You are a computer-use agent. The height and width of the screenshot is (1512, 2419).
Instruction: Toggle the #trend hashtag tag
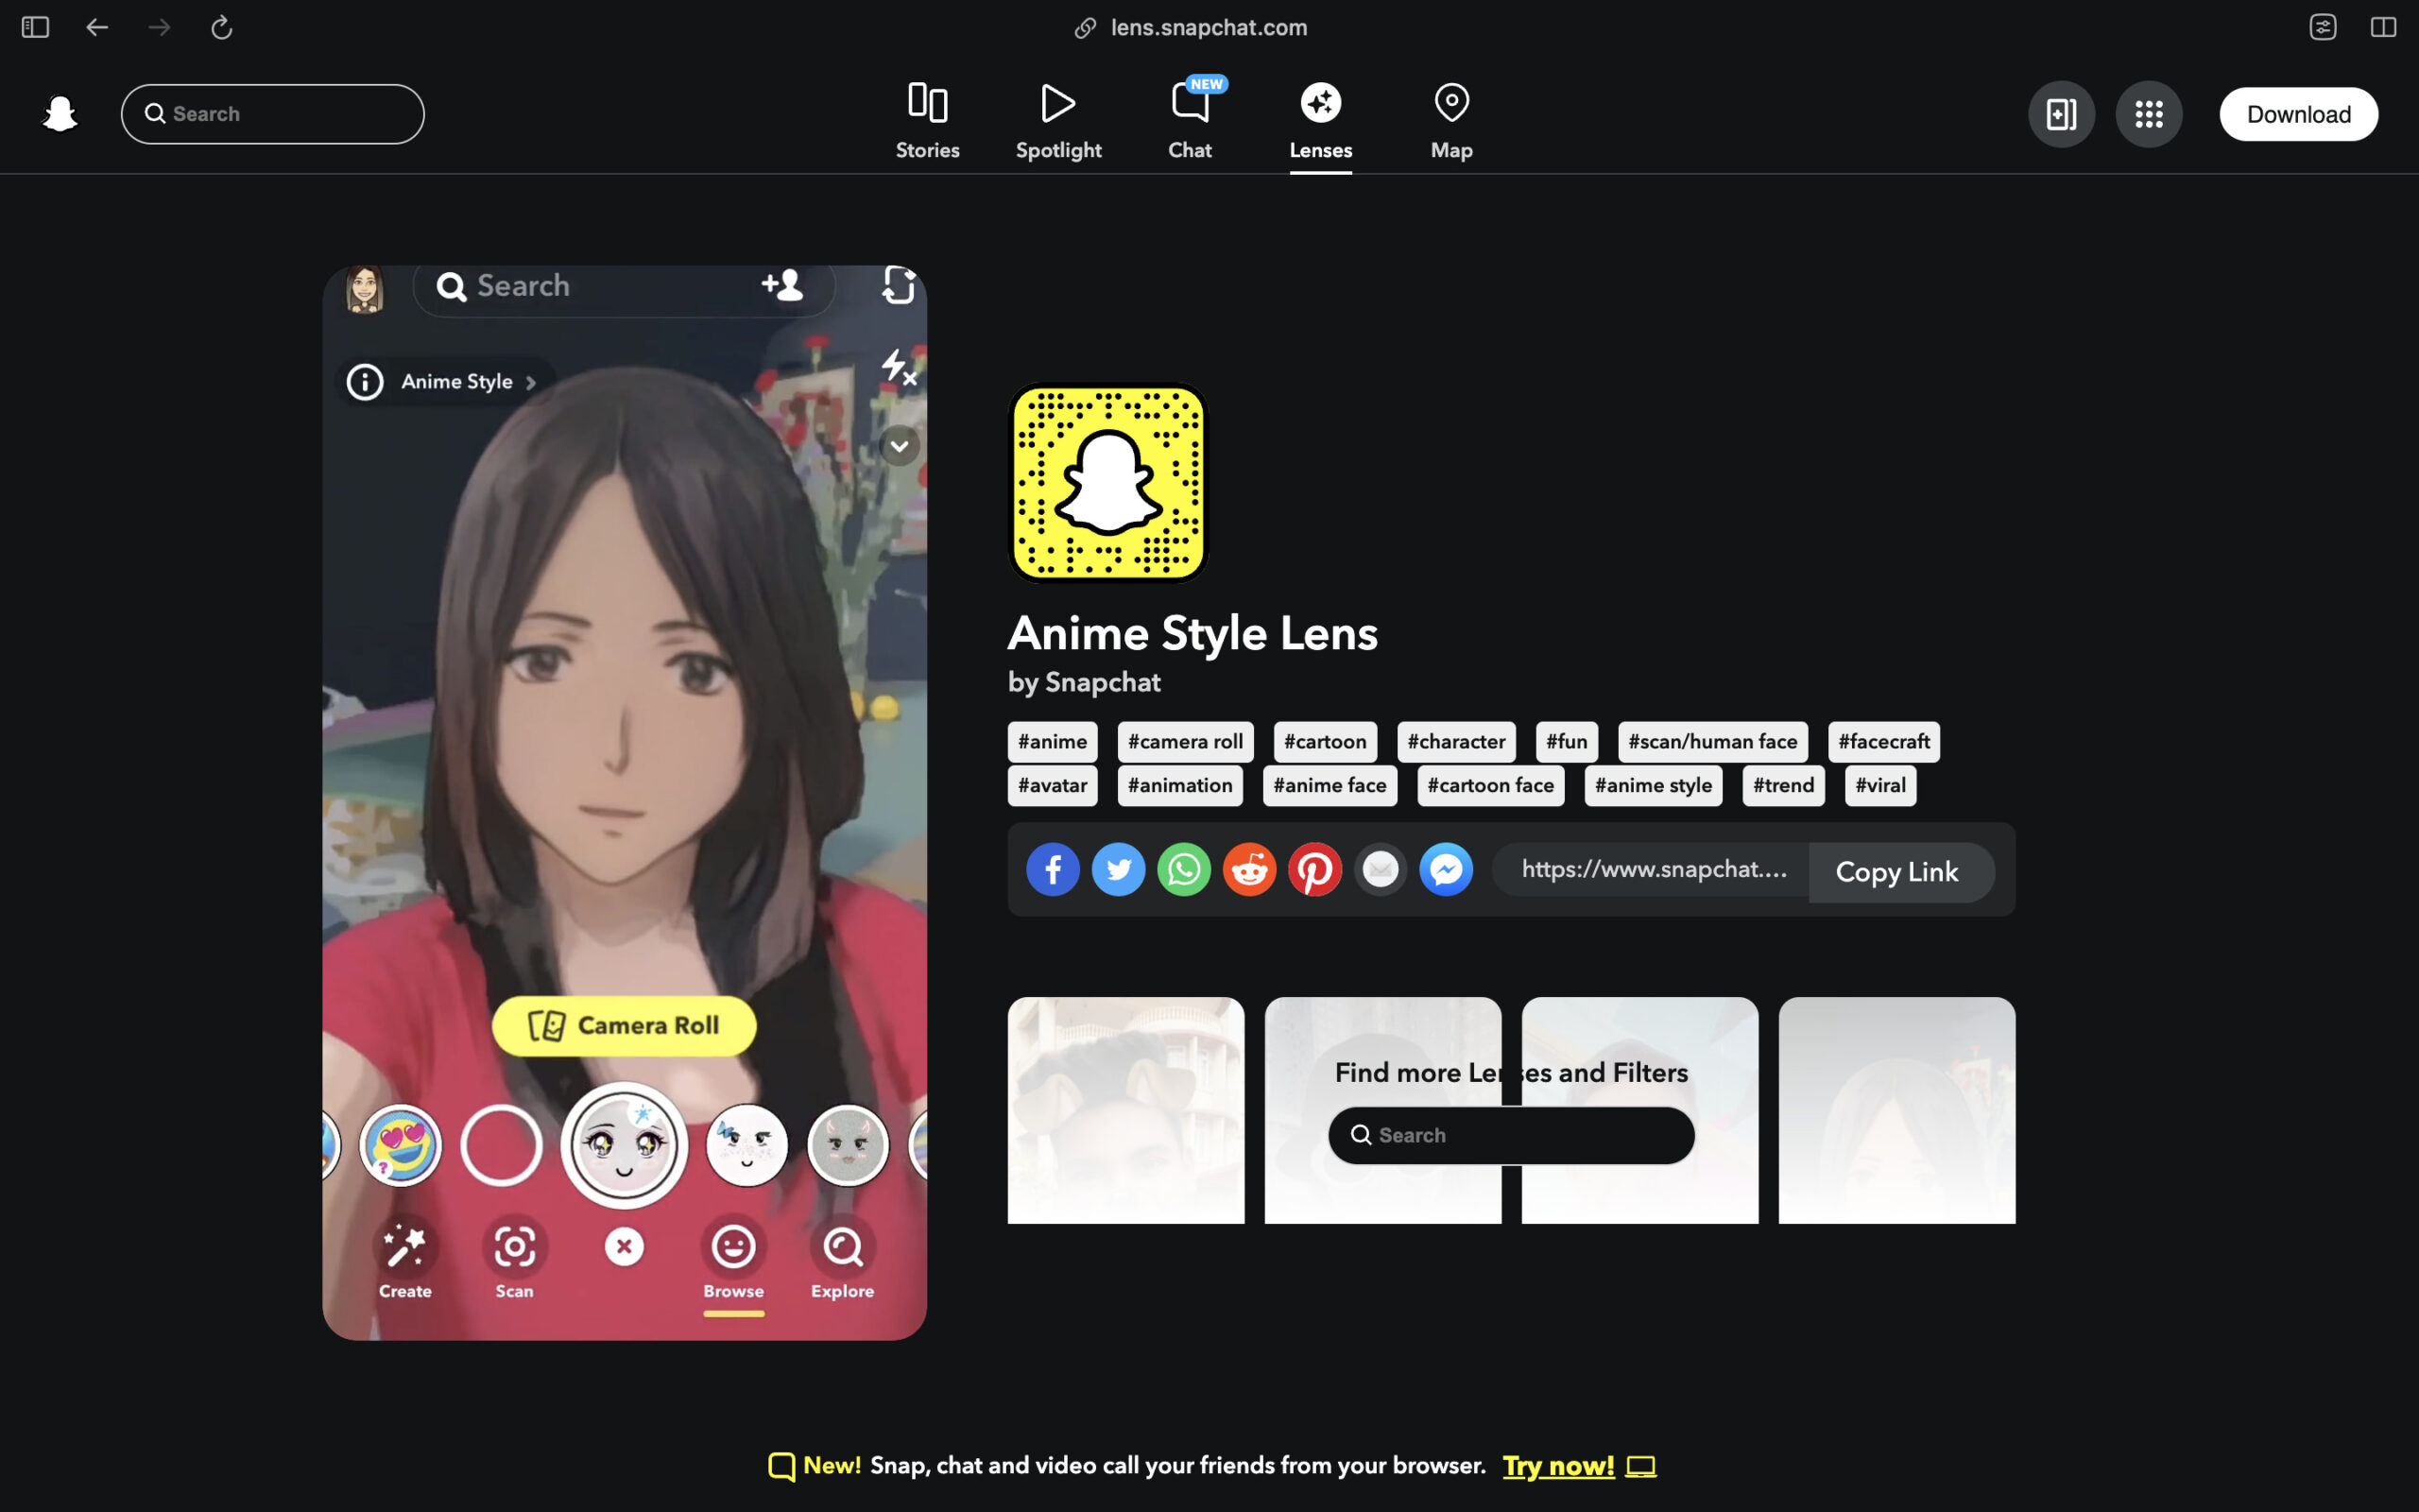pos(1785,783)
